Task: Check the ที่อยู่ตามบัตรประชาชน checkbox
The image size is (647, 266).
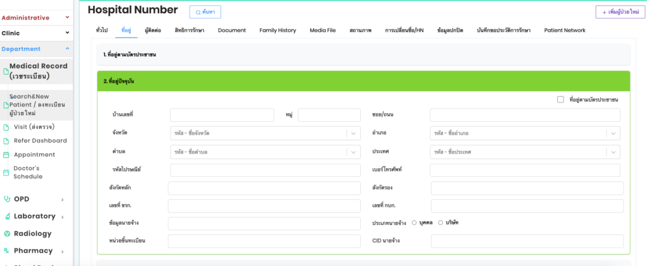Action: (560, 100)
